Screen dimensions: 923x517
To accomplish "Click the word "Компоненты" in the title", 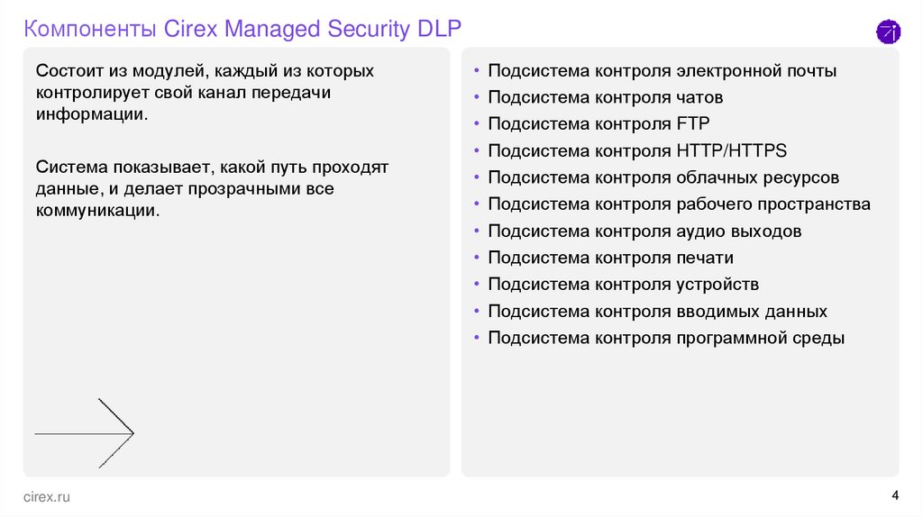I will pyautogui.click(x=90, y=29).
